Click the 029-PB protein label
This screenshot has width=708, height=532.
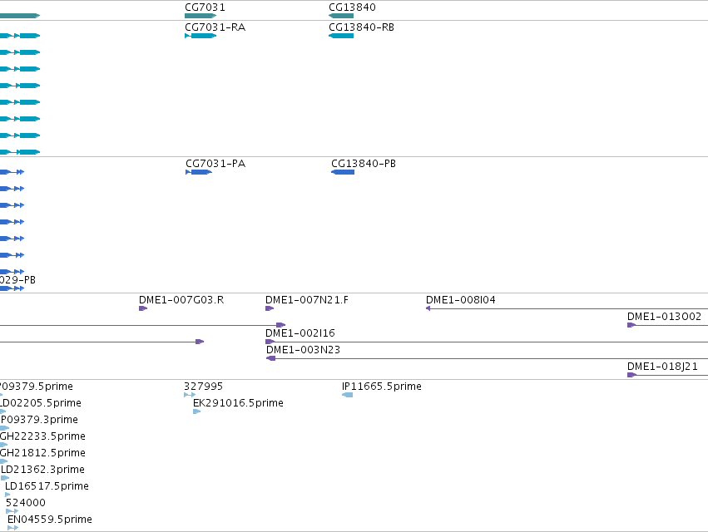click(x=17, y=280)
